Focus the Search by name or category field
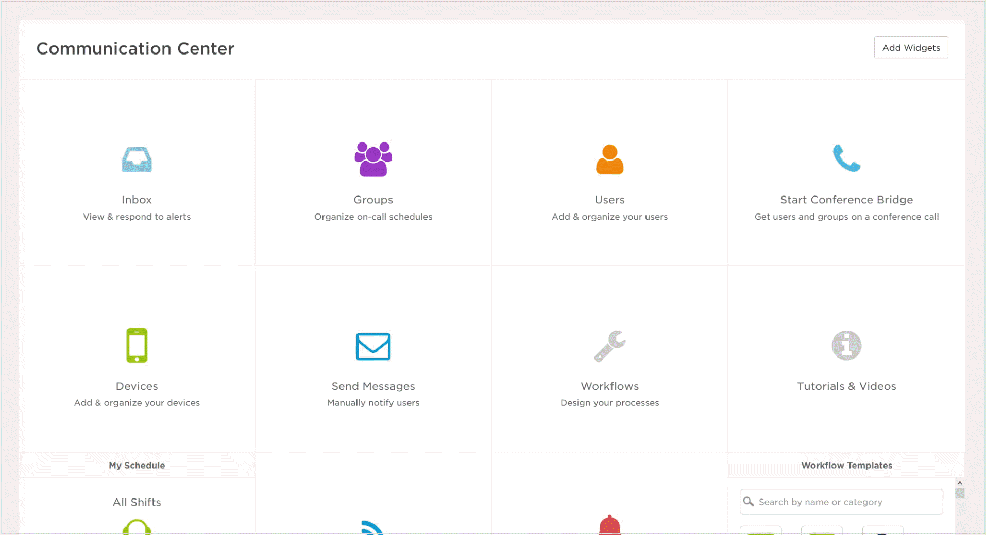 (x=841, y=502)
